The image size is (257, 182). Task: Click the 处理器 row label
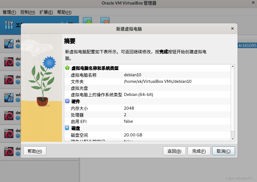coord(77,115)
